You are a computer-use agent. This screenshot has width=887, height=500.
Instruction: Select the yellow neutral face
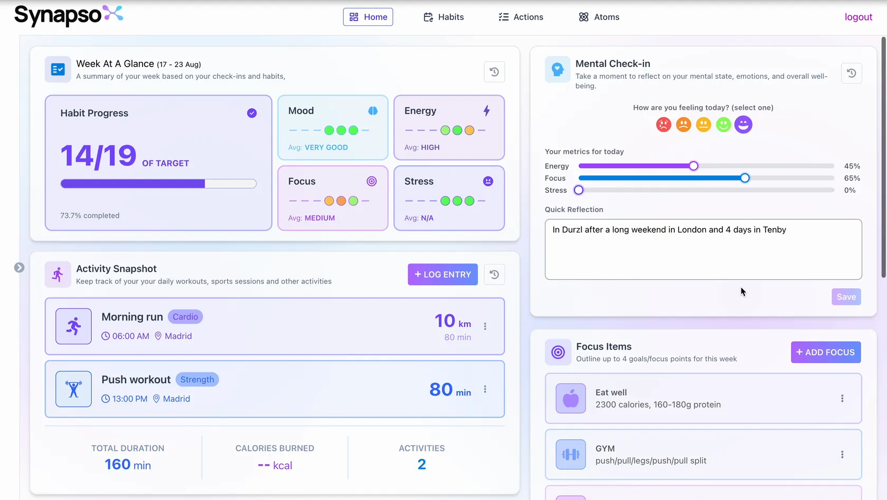point(704,125)
